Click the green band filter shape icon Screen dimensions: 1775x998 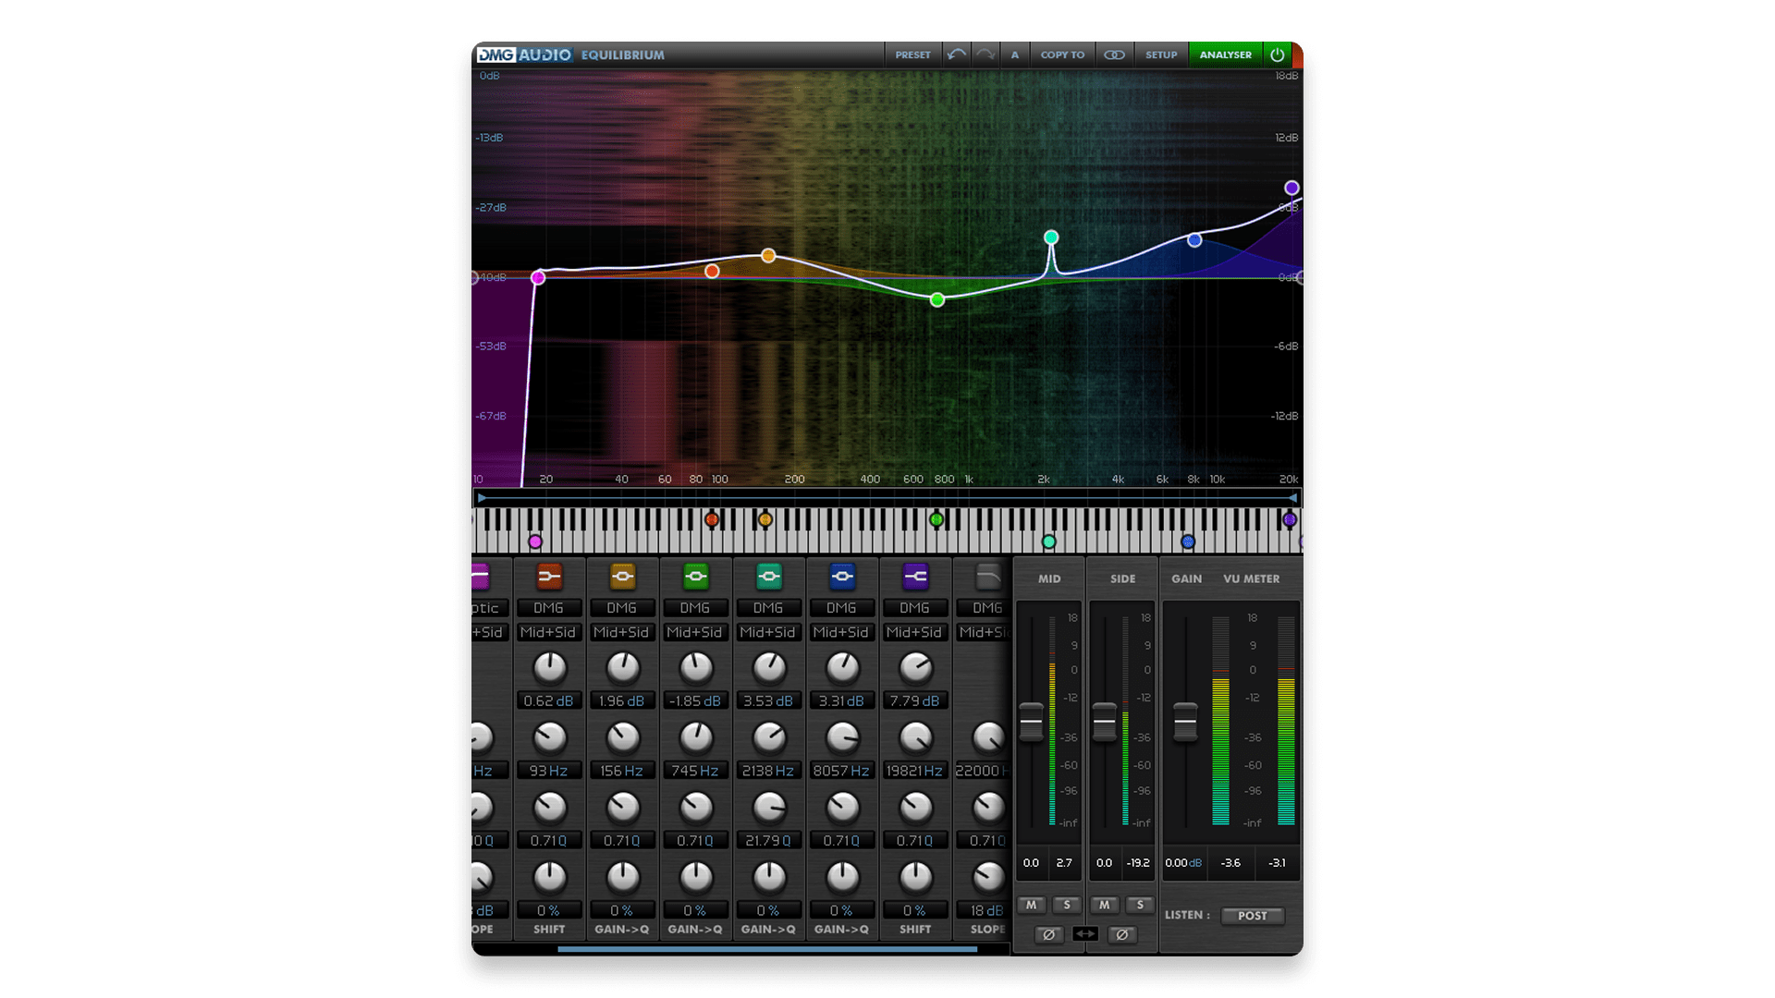[x=695, y=577]
